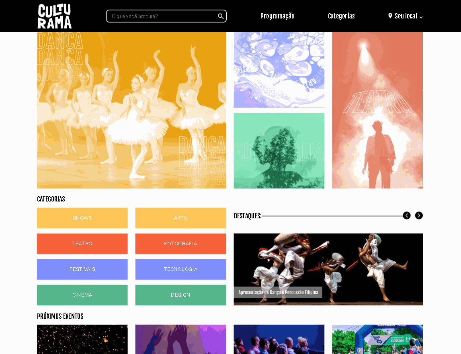Image resolution: width=461 pixels, height=354 pixels.
Task: Open the green Fotografia banner
Action: (279, 151)
